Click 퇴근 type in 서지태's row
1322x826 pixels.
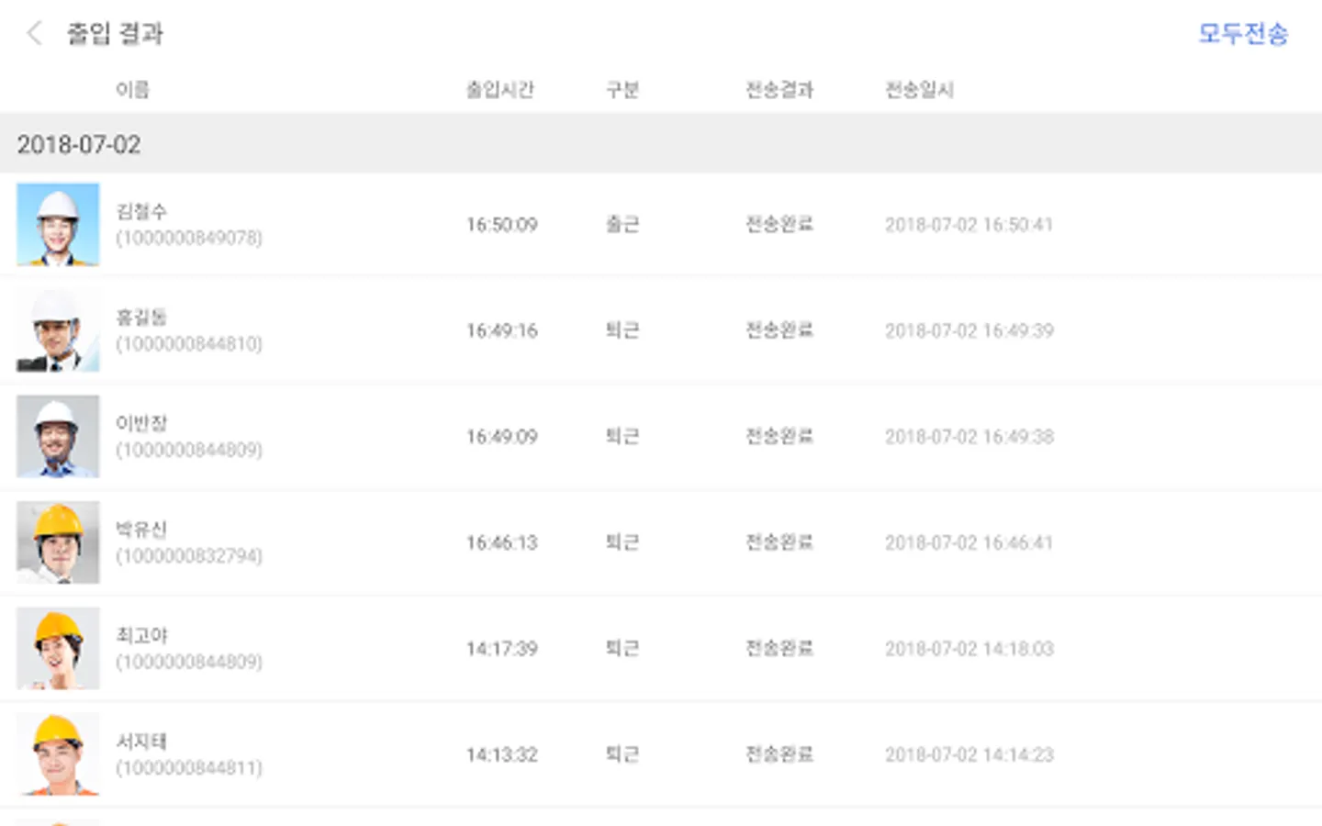pyautogui.click(x=622, y=754)
